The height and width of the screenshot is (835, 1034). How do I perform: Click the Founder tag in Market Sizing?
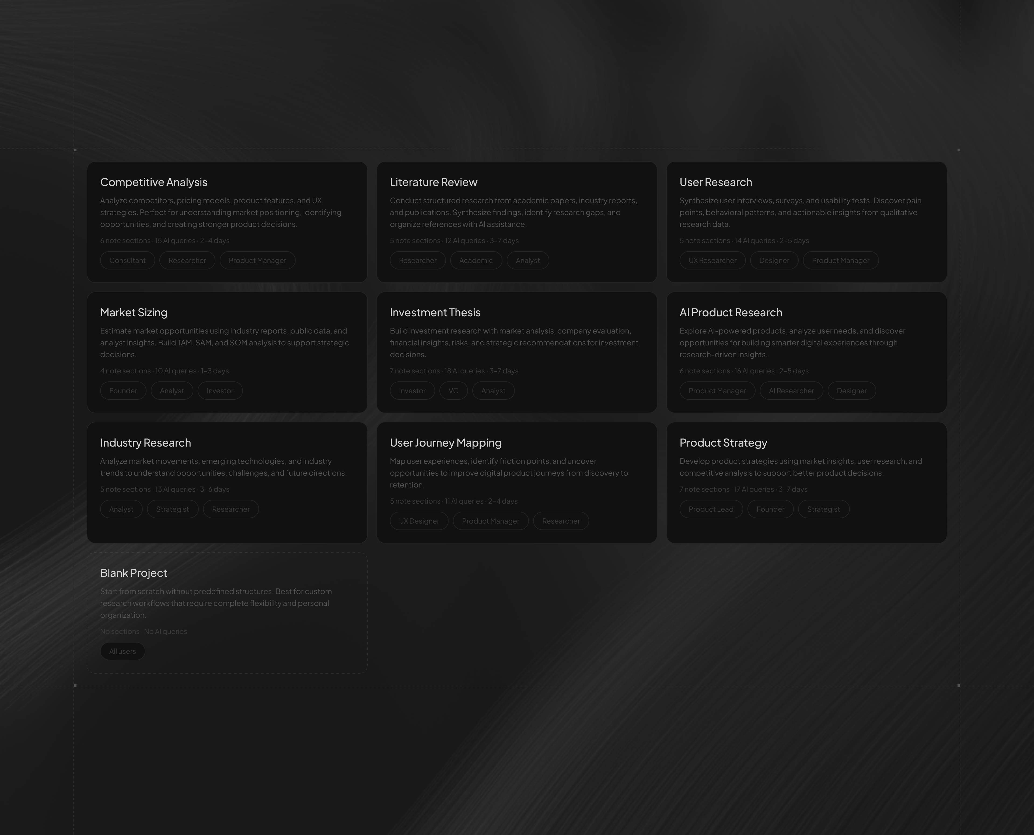point(123,391)
